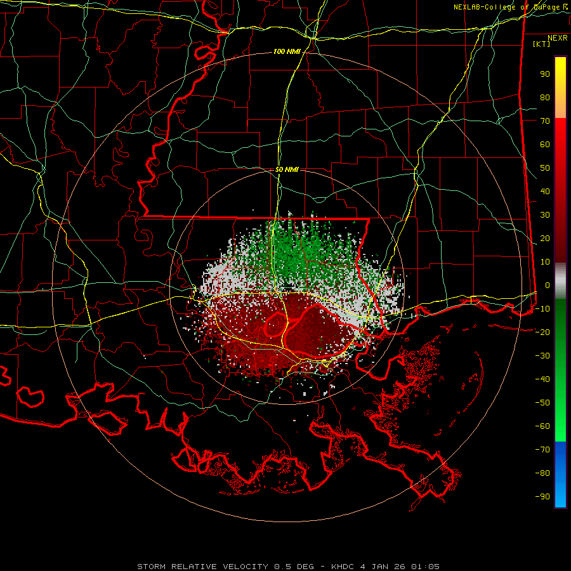571x571 pixels.
Task: Click the 70 value on the velocity scale
Action: click(x=545, y=121)
